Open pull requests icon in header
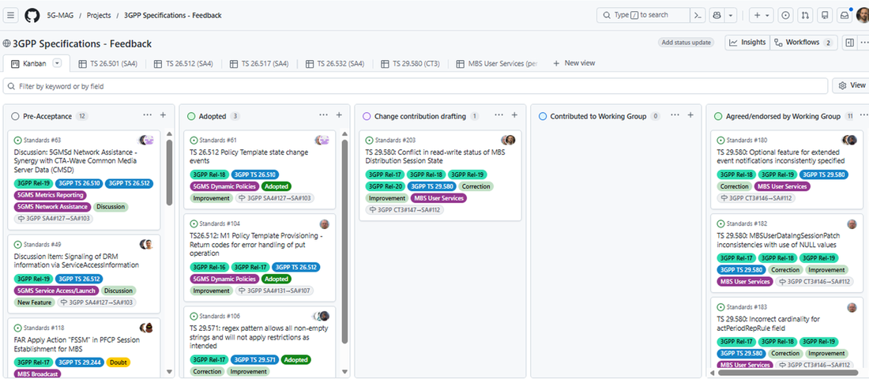The image size is (869, 379). click(805, 15)
